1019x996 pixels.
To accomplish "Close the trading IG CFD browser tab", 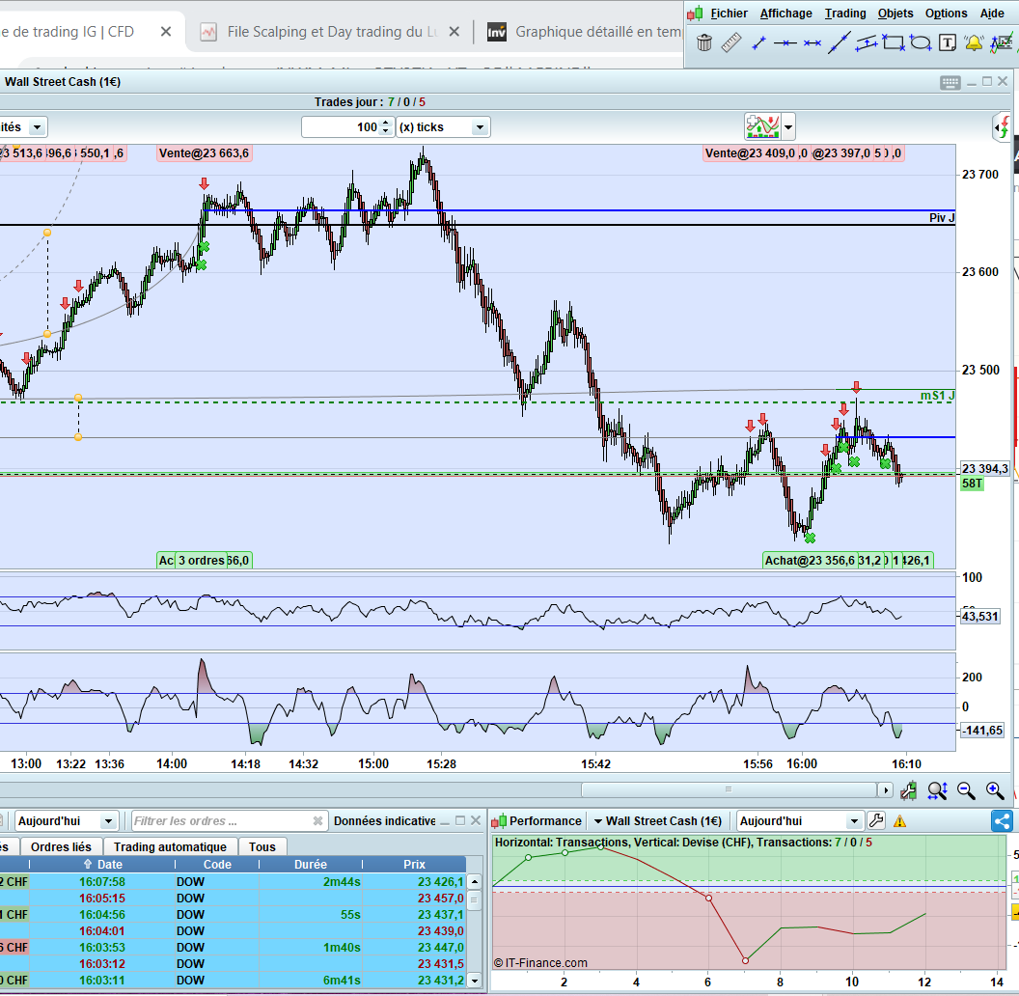I will (x=166, y=31).
